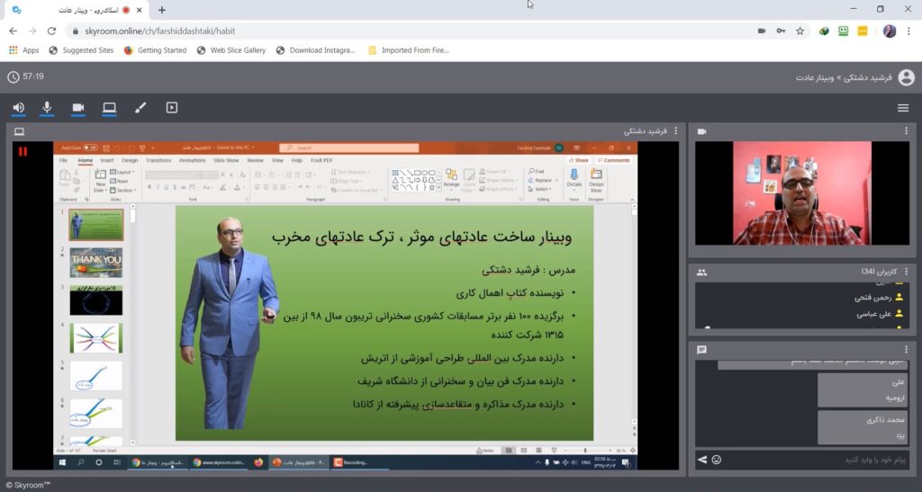Open options of the chat panel
The height and width of the screenshot is (492, 922).
click(x=906, y=349)
